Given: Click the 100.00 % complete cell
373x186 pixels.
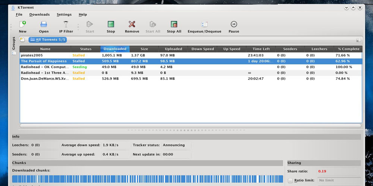Looking at the screenshot, I should tap(344, 67).
